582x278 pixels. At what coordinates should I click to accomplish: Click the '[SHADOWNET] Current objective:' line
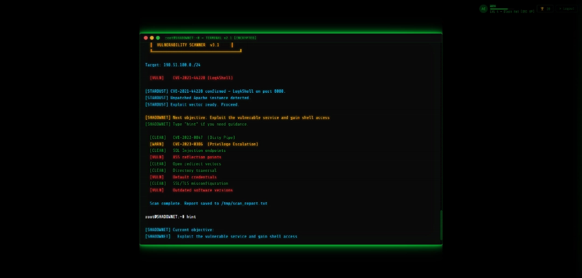point(179,230)
